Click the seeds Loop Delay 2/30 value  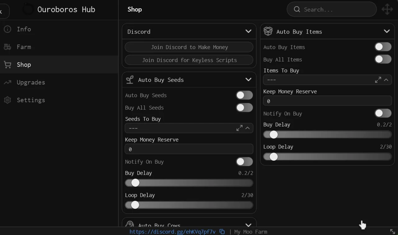(247, 195)
